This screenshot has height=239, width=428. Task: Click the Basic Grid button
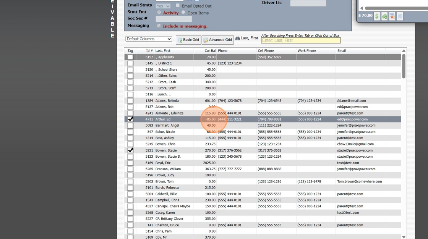point(188,40)
